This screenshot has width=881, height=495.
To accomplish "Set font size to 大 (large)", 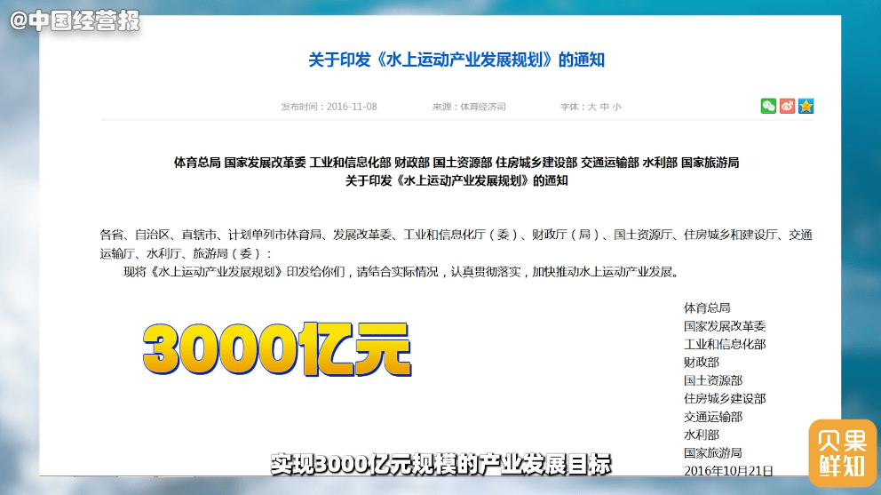I will [x=591, y=107].
